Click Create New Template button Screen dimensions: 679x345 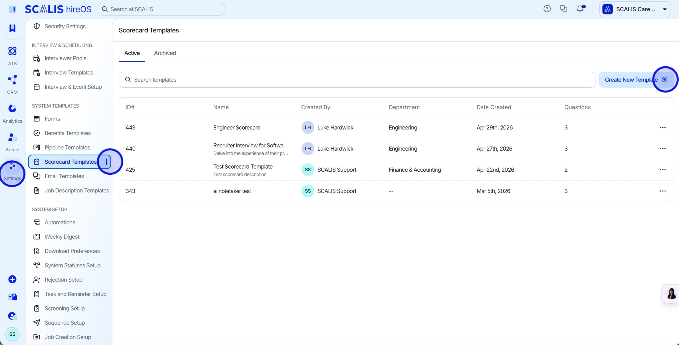coord(636,80)
